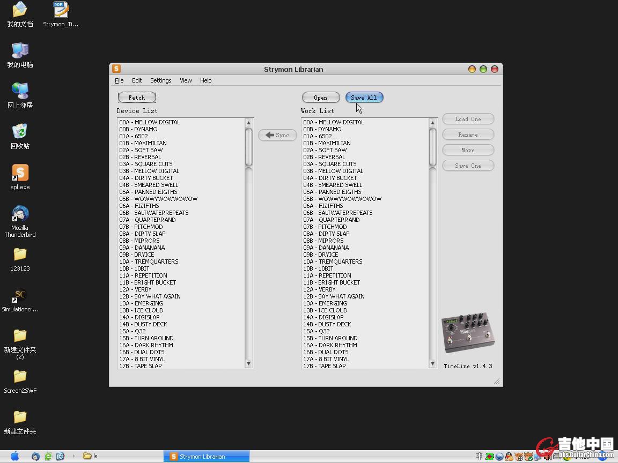Open the File menu
Viewport: 618px width, 463px height.
(119, 80)
